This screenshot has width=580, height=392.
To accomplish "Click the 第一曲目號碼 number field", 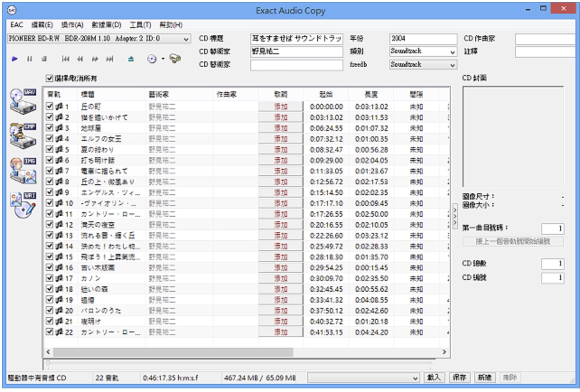I will [x=552, y=229].
